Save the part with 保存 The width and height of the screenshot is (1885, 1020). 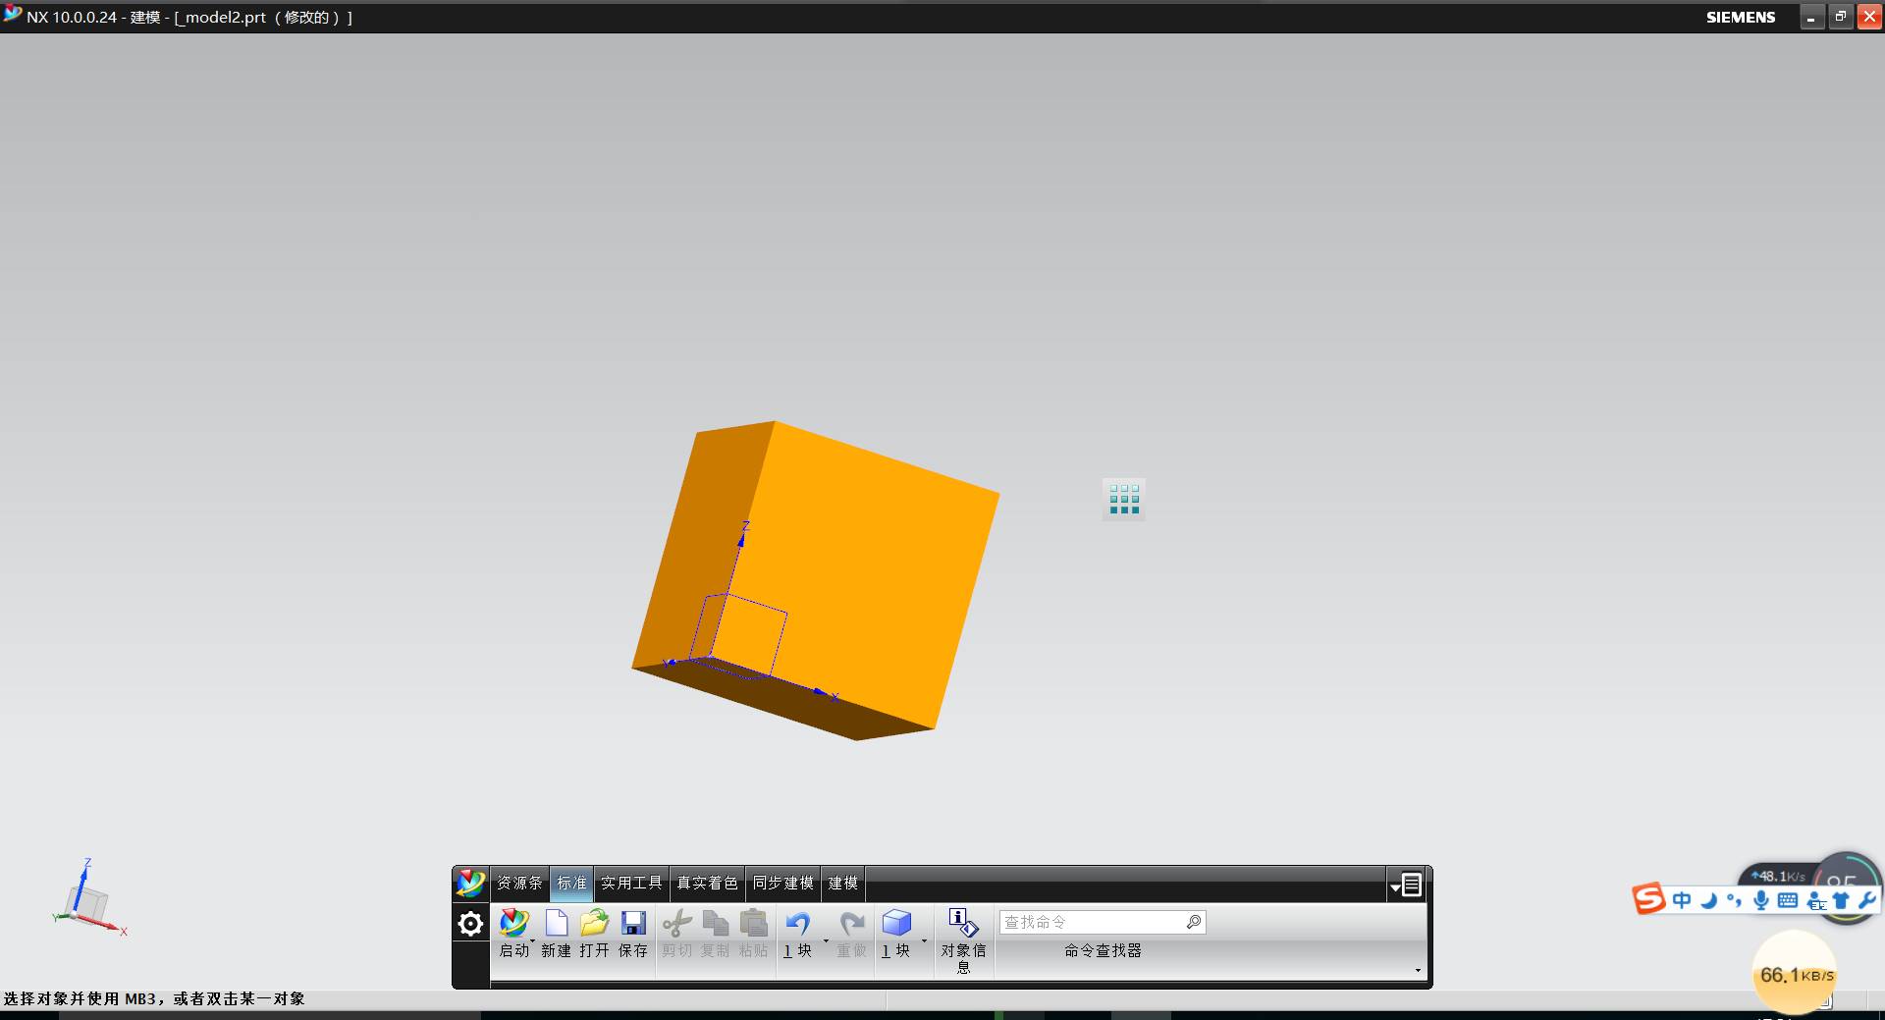coord(633,923)
